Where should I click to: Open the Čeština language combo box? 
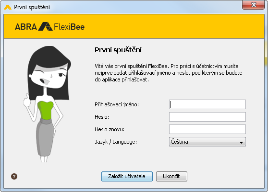(207, 142)
